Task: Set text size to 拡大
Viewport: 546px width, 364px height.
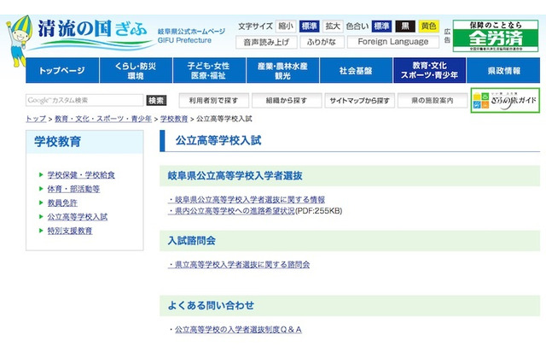Action: coord(333,26)
